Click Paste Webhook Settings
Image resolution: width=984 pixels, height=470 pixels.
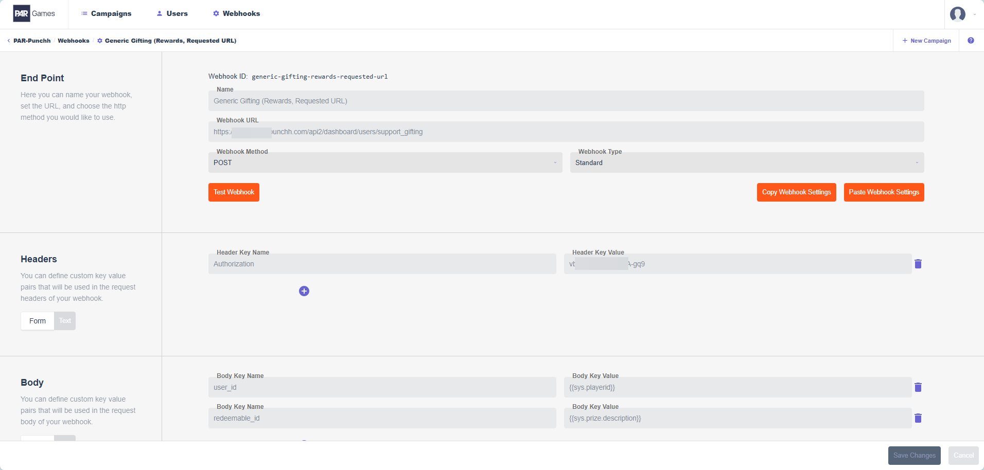(x=884, y=192)
